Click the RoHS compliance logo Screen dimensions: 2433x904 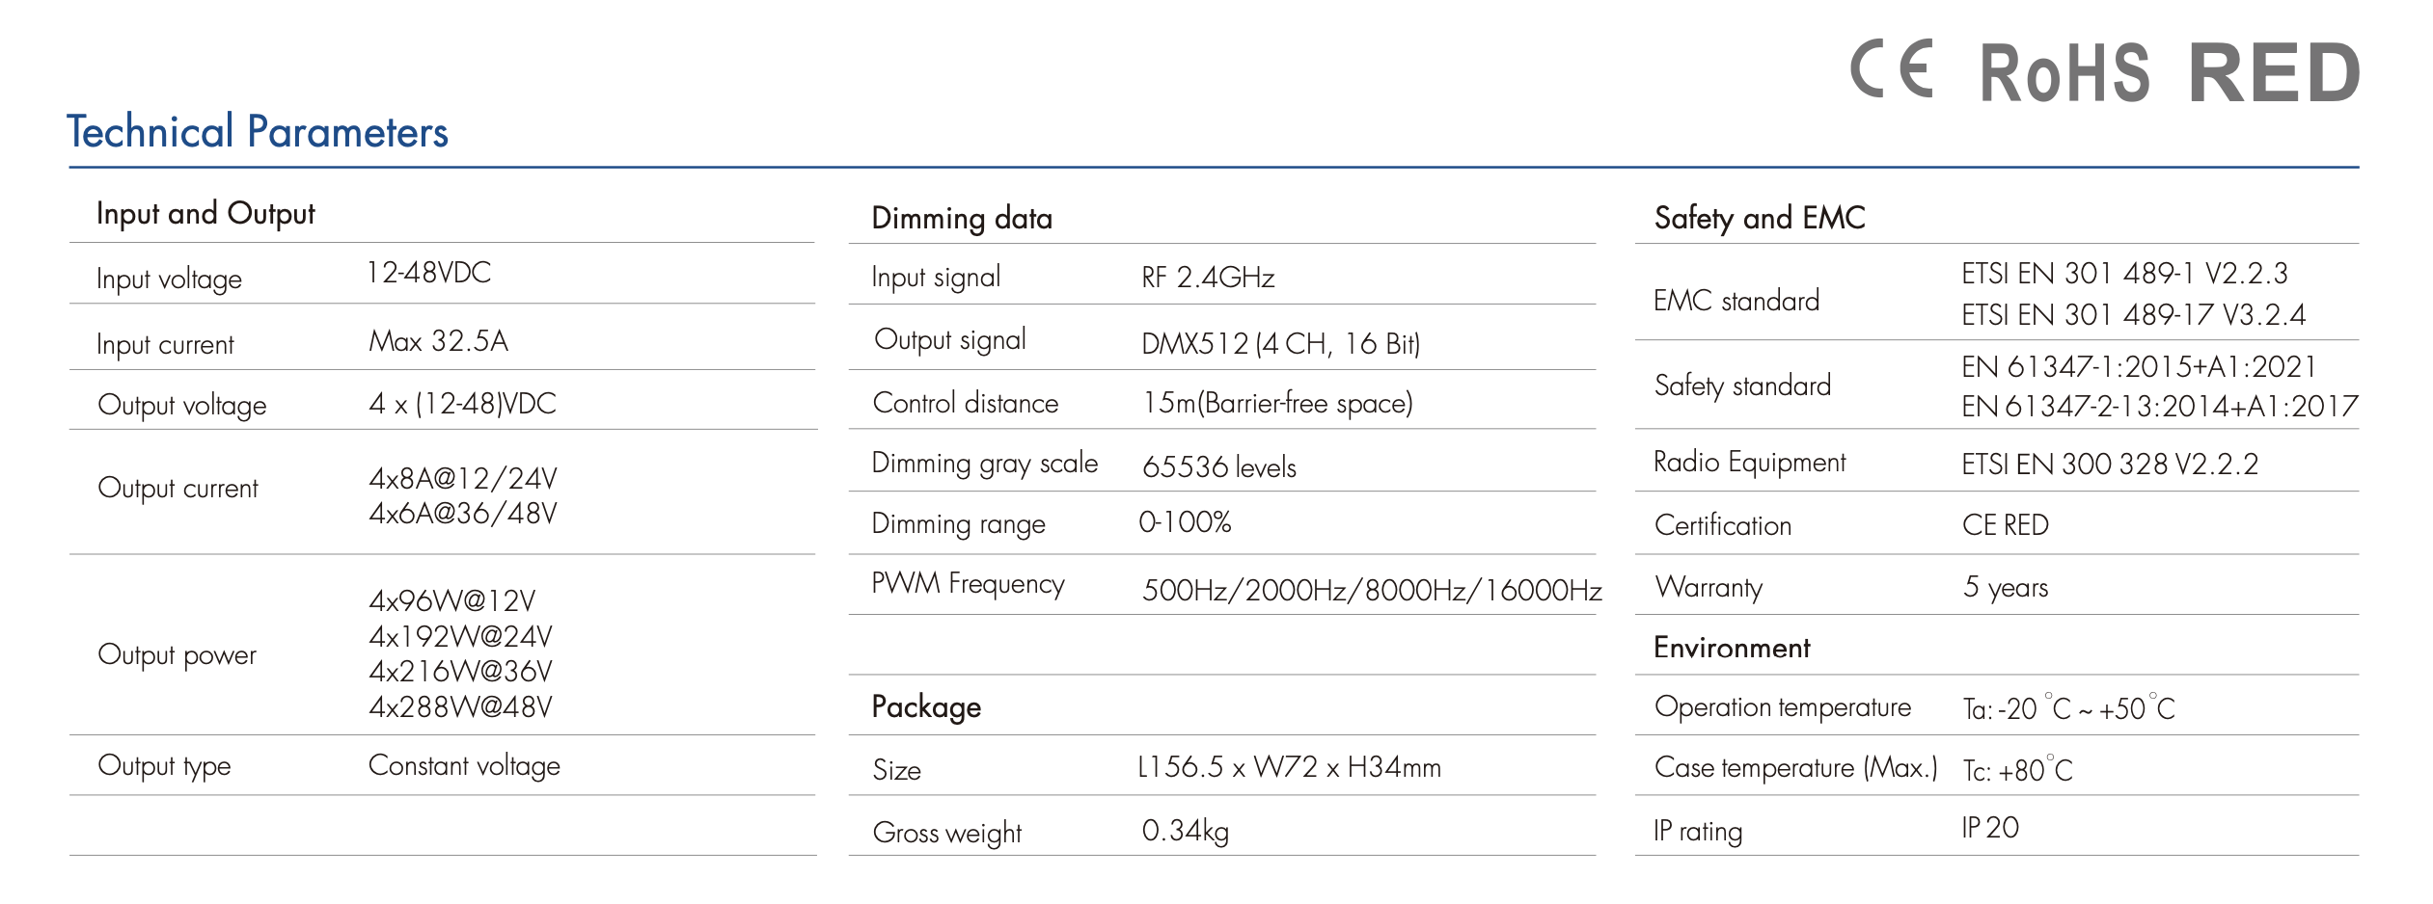click(x=2064, y=74)
